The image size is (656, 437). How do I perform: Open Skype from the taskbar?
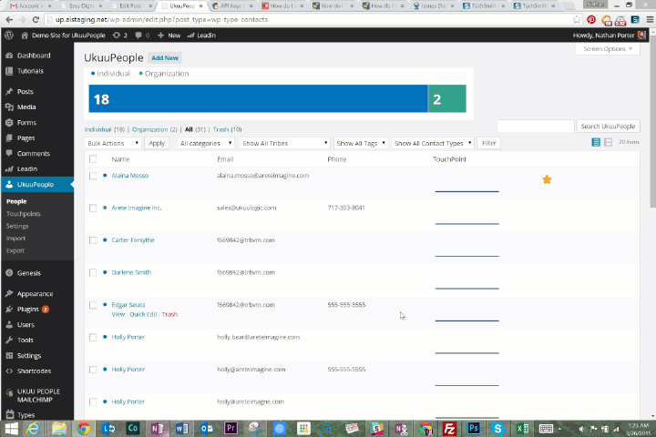(x=497, y=428)
